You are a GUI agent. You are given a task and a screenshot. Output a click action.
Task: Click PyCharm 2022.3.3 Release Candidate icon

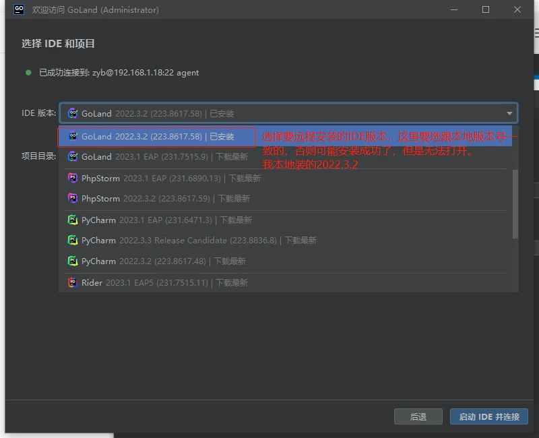point(73,240)
